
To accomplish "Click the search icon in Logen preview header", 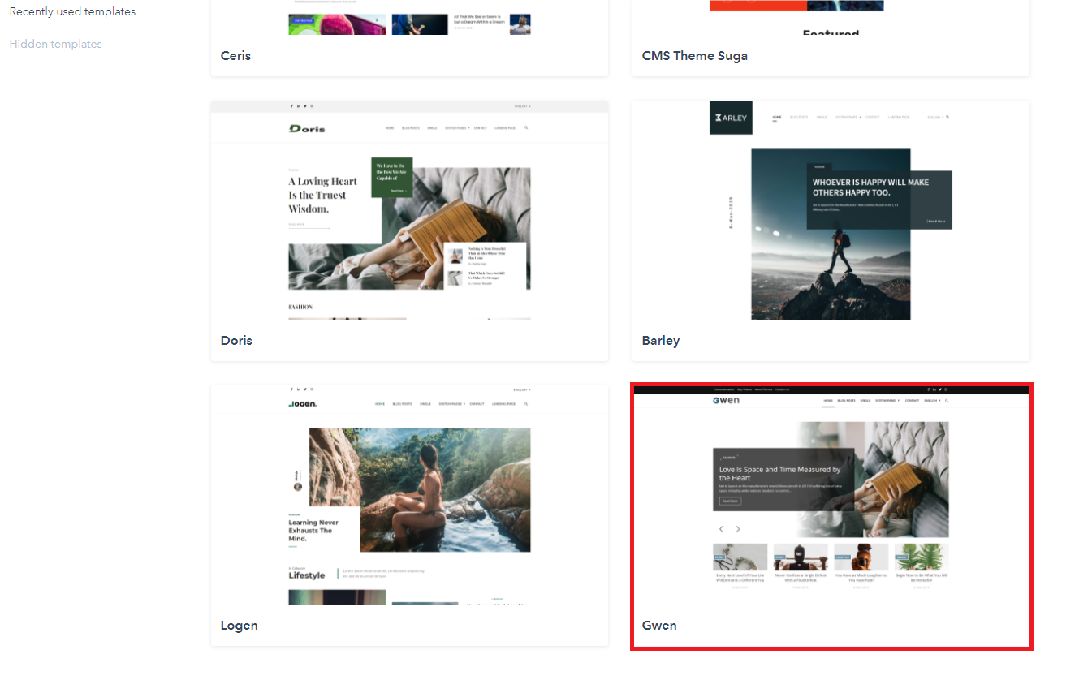I will pyautogui.click(x=526, y=403).
